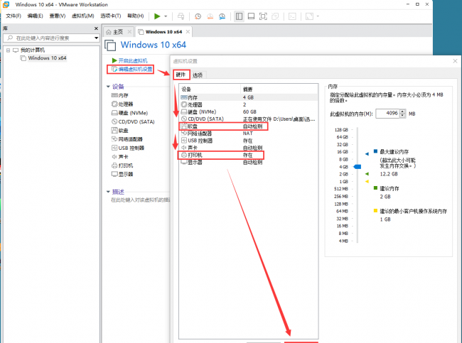The width and height of the screenshot is (462, 343).
Task: Enter full screen mode icon
Action: coord(263,16)
